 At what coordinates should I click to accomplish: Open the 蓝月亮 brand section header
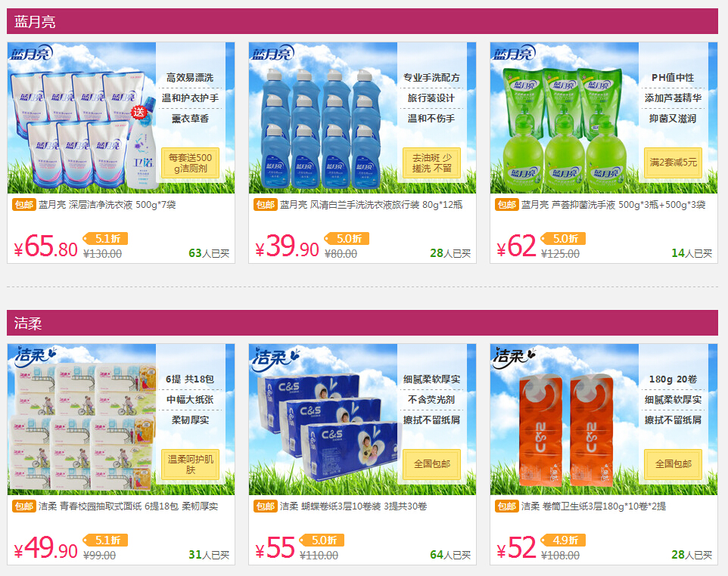click(362, 21)
